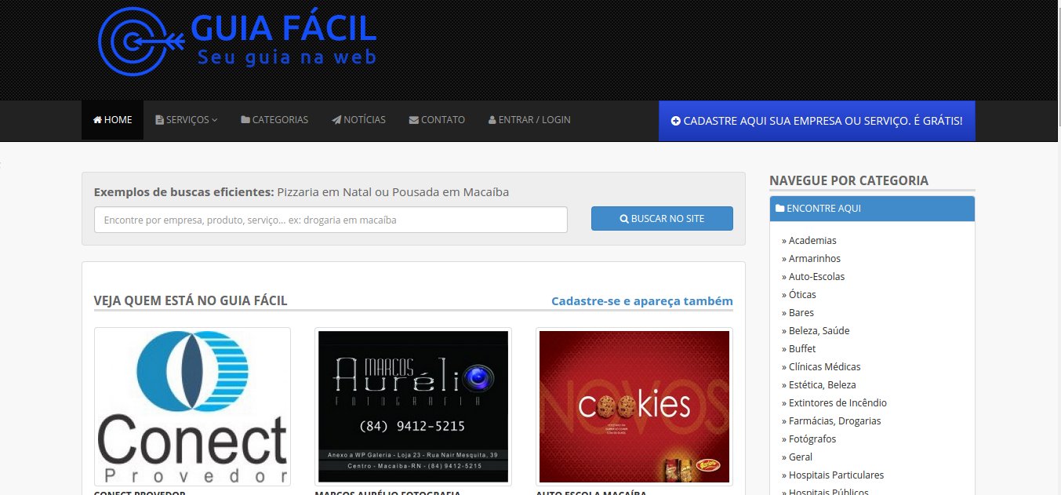1061x495 pixels.
Task: Click the BUSCAR NO SITE button
Action: (x=662, y=219)
